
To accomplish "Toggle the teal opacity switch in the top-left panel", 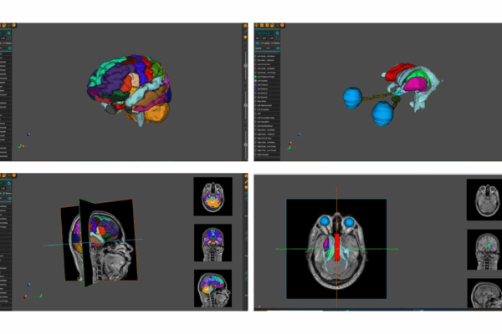I will (x=9, y=48).
